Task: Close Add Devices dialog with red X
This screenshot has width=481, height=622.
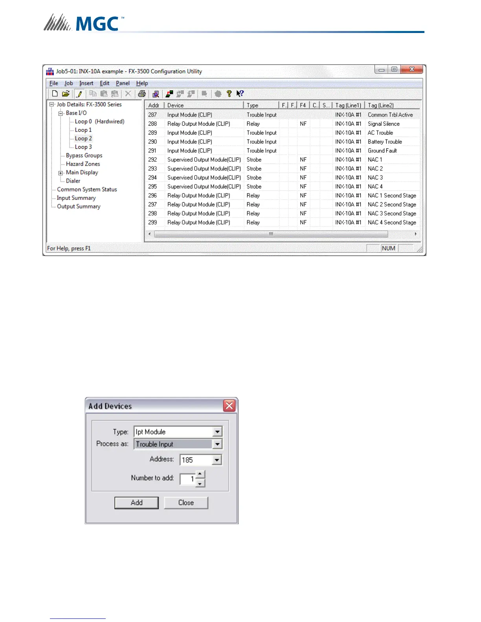Action: click(x=229, y=406)
